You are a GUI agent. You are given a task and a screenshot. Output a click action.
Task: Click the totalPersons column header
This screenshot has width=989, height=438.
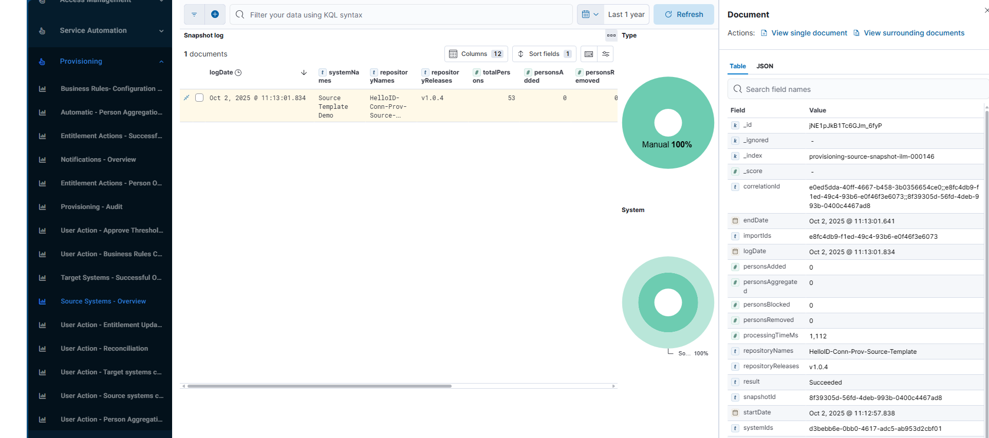pyautogui.click(x=492, y=77)
